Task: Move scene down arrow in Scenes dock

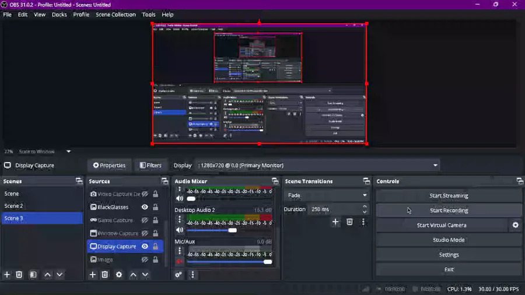Action: (60, 275)
